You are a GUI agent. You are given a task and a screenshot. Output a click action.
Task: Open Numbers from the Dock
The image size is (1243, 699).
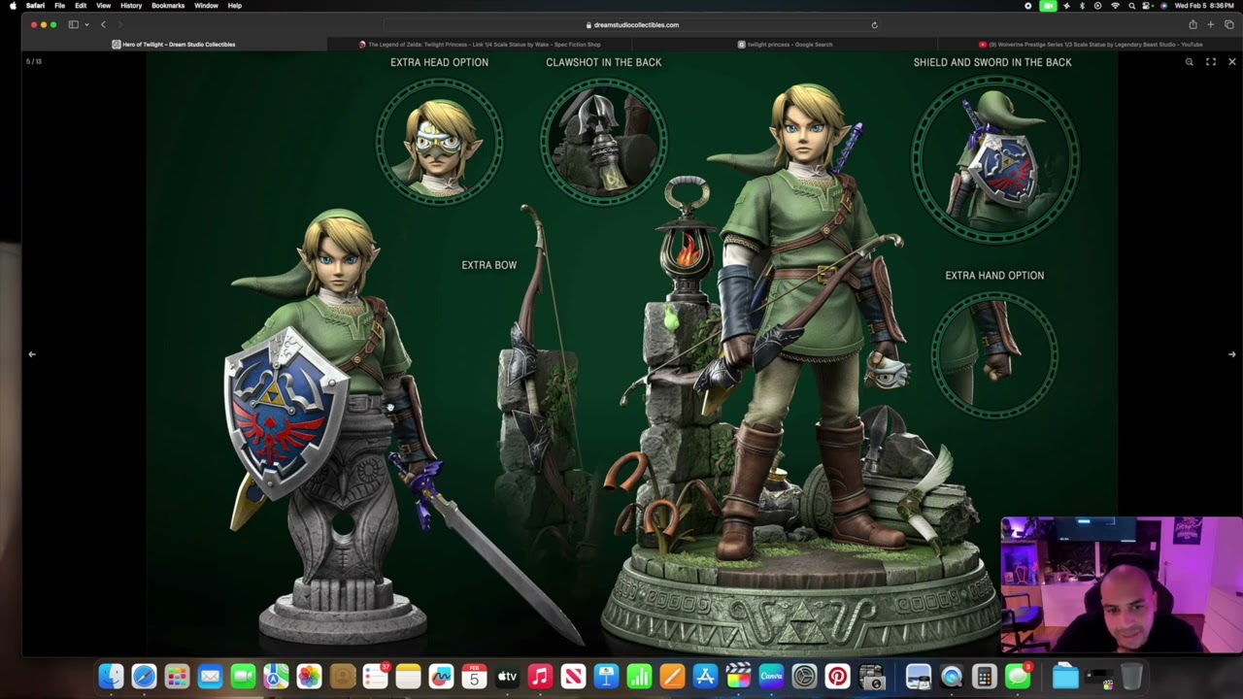point(639,677)
